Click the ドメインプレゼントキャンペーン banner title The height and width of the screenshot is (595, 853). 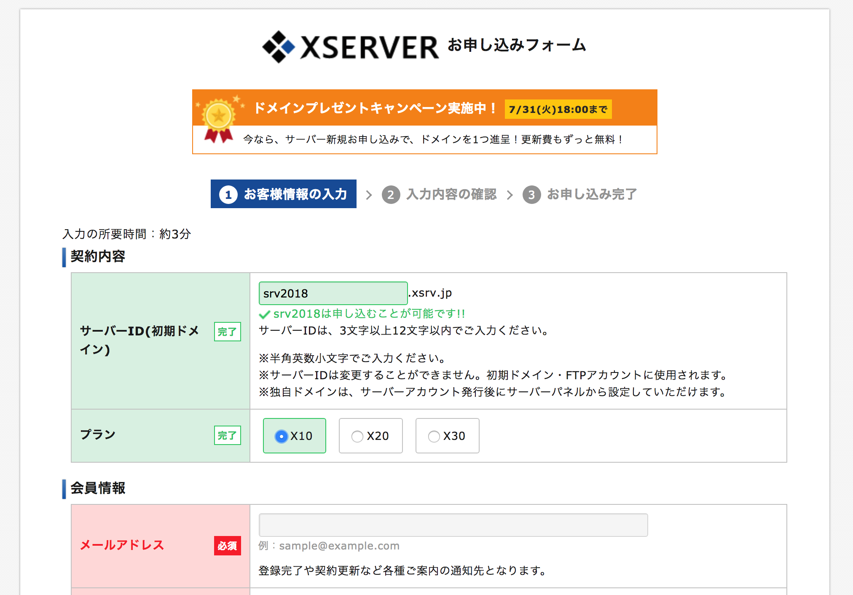pos(376,108)
